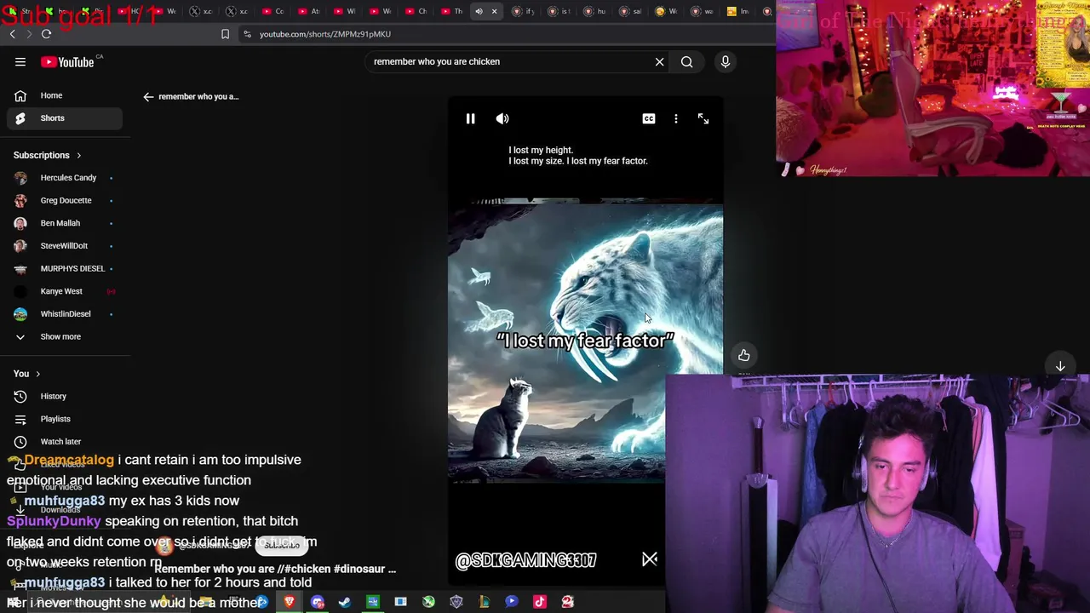The width and height of the screenshot is (1090, 613).
Task: Click the YouTube logo
Action: click(67, 61)
